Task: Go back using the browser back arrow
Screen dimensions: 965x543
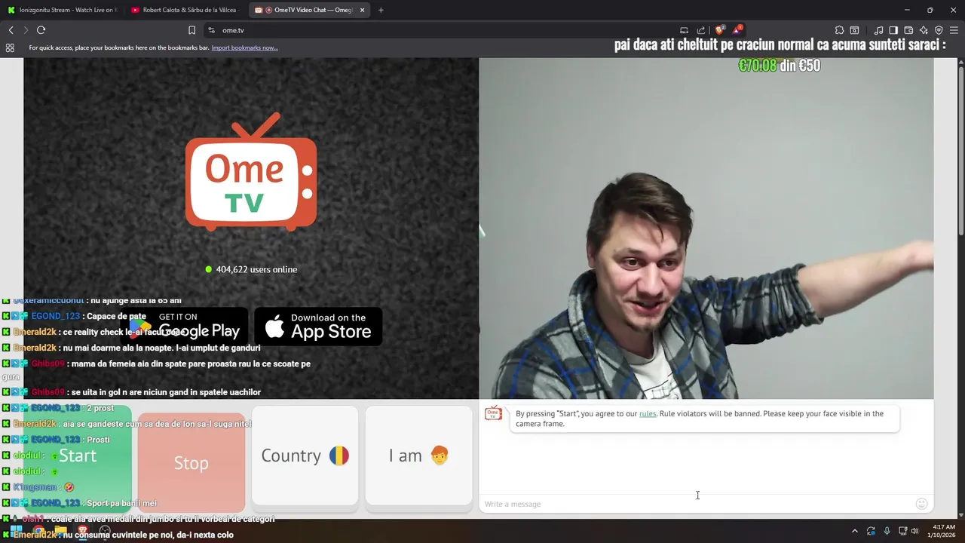Action: coord(11,30)
